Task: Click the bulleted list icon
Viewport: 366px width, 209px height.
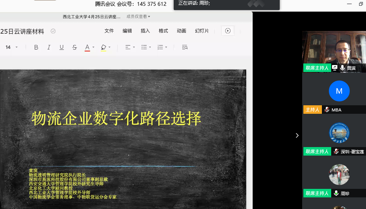Action: (144, 47)
